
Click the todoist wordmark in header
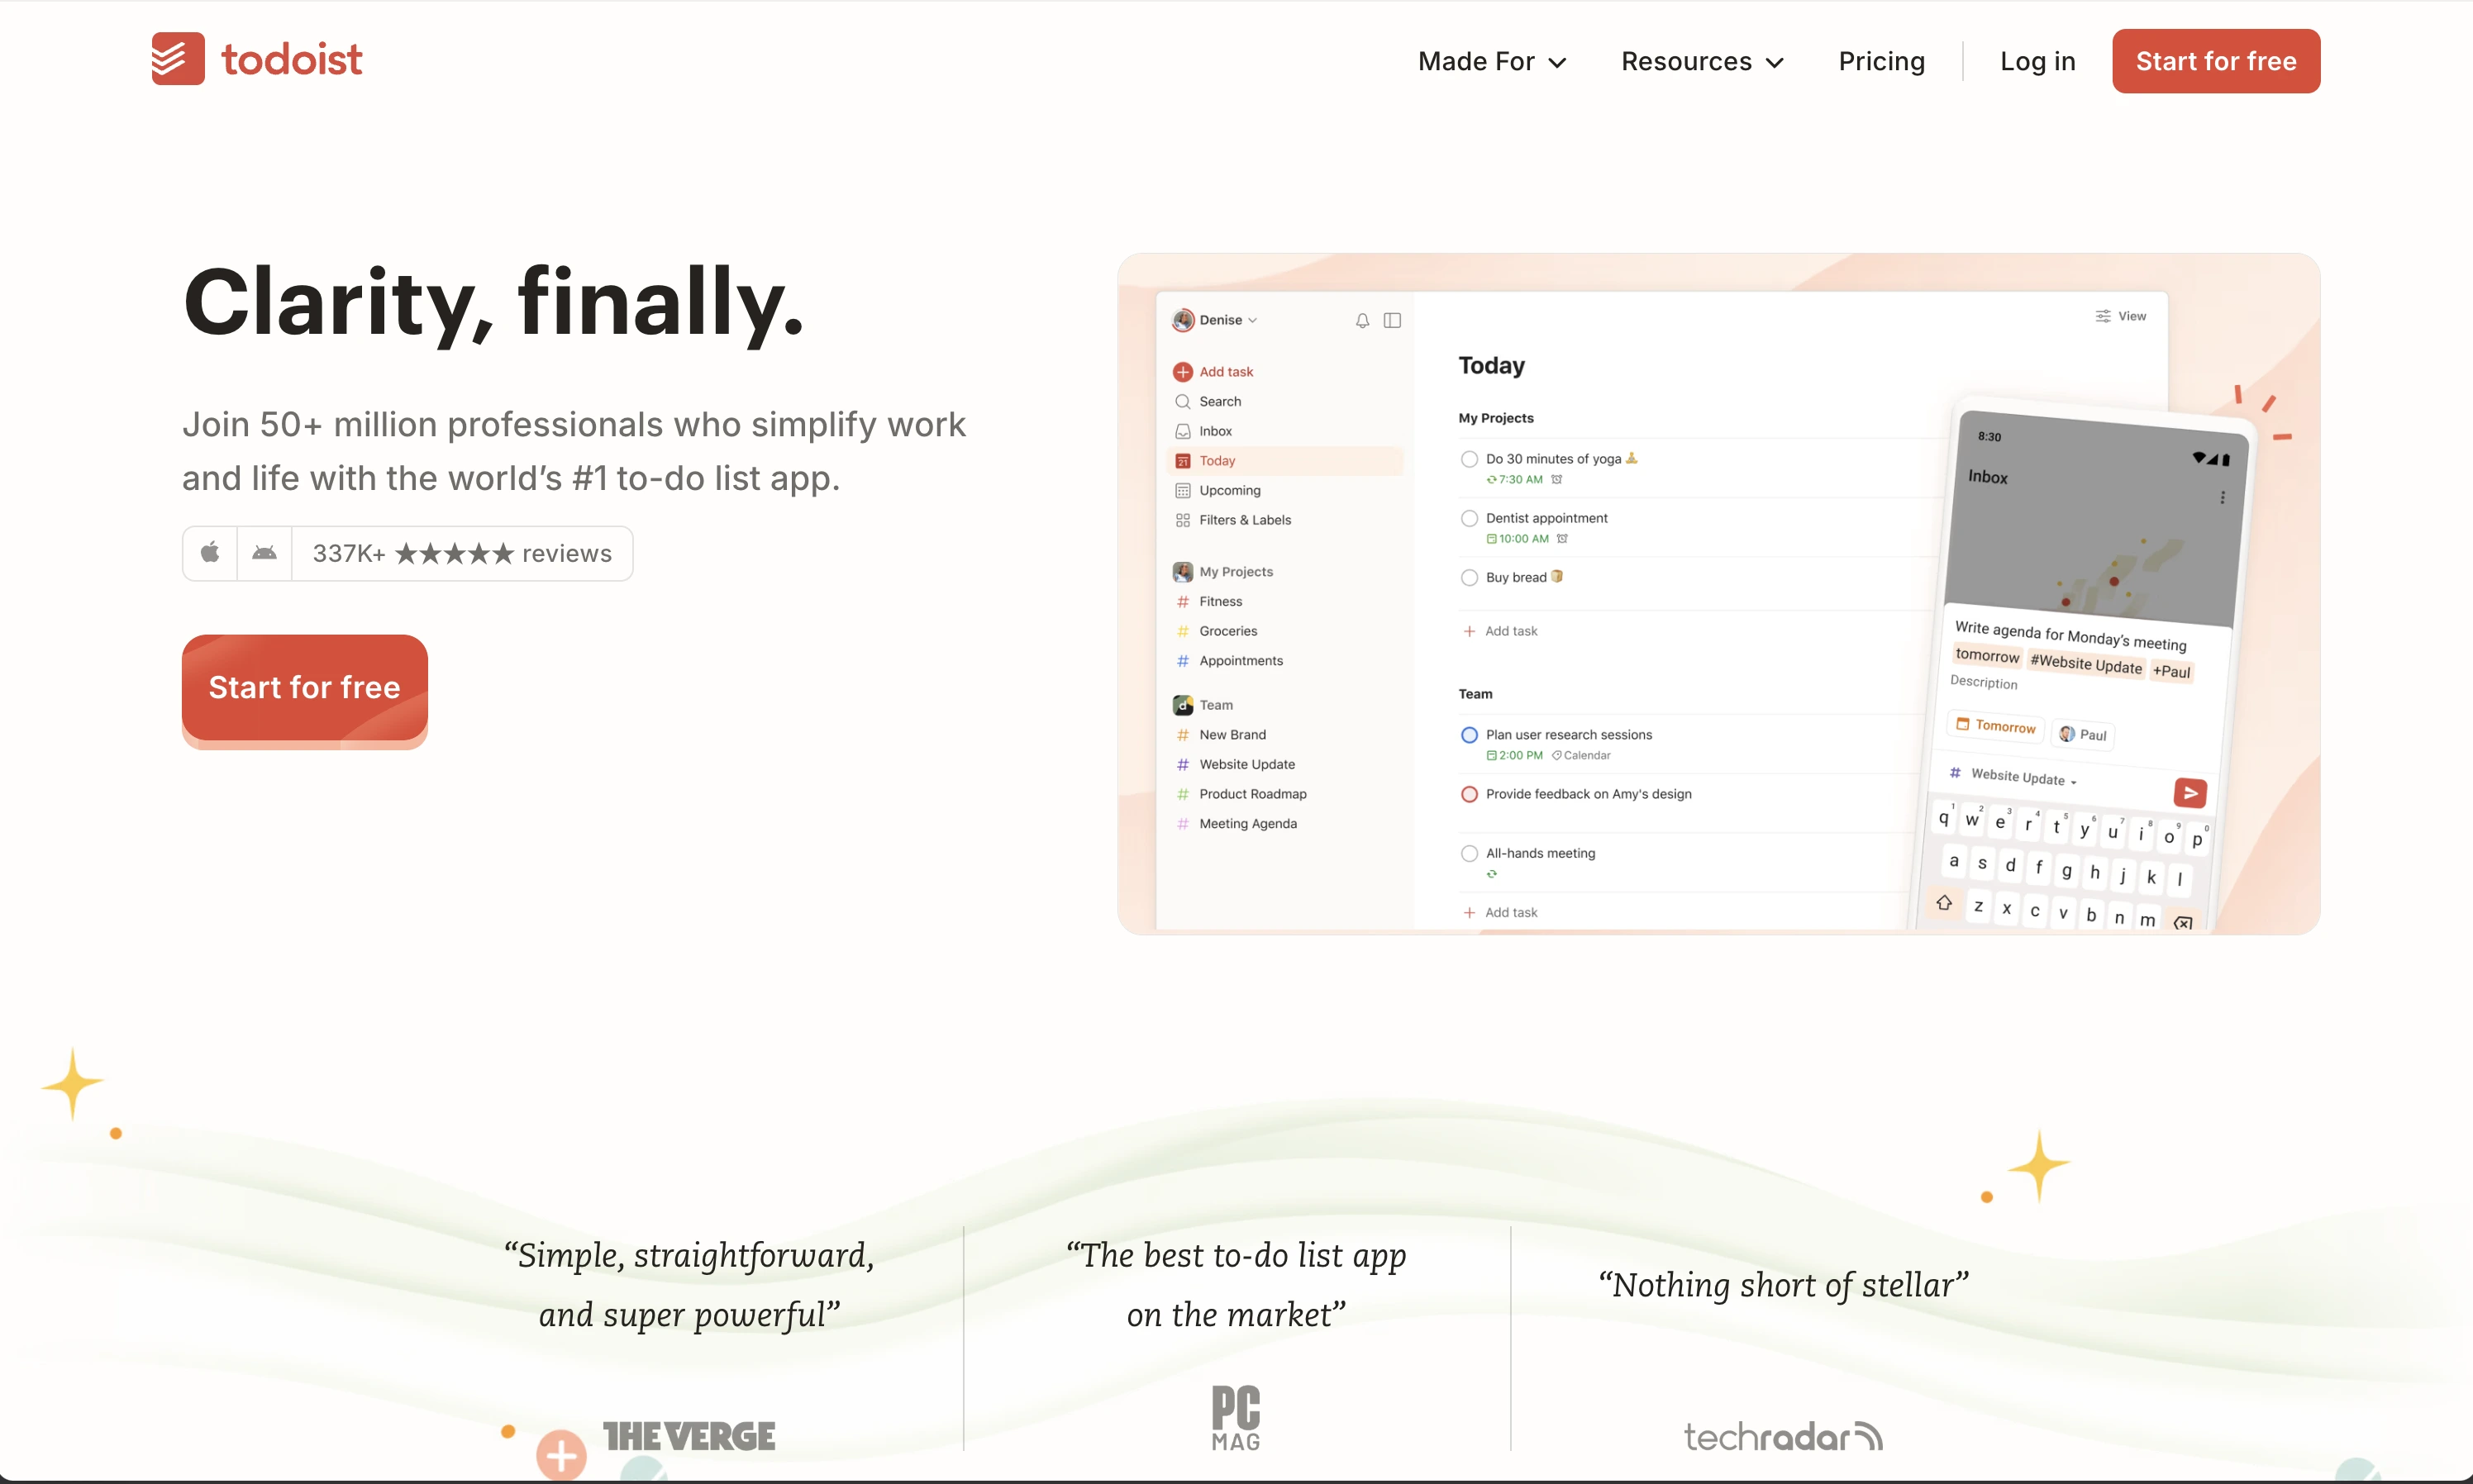point(291,60)
